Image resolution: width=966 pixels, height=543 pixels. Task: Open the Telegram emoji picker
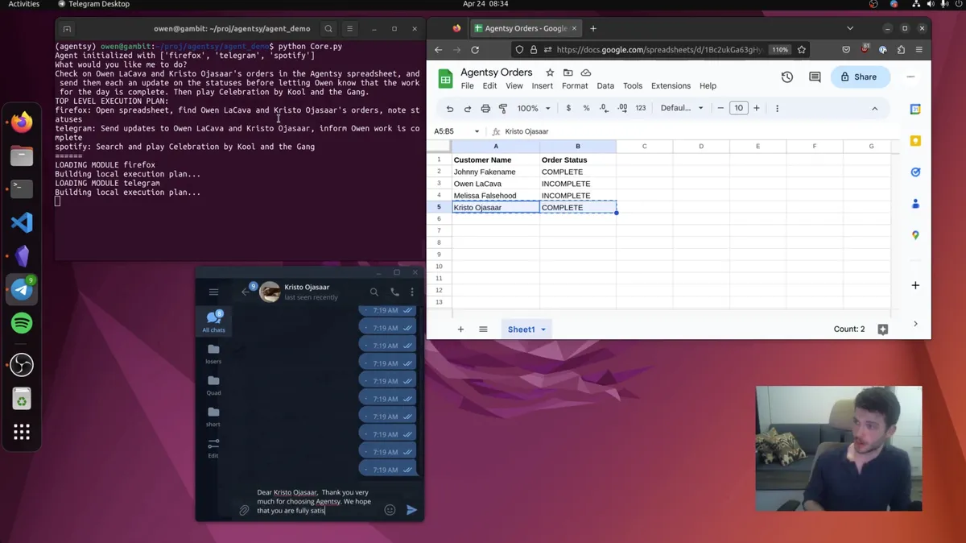coord(390,510)
